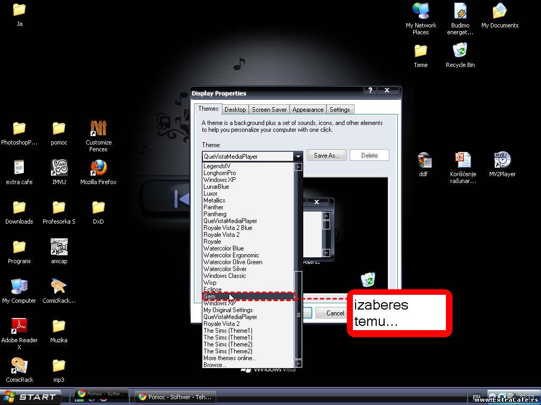
Task: Open the My Computer icon
Action: tap(19, 287)
